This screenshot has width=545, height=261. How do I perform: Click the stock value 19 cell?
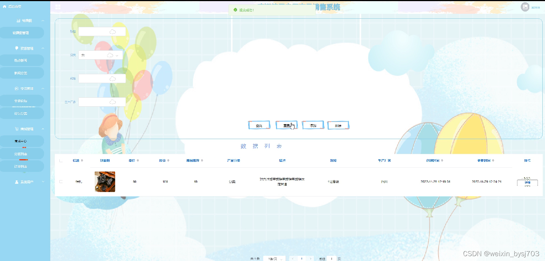(196, 182)
